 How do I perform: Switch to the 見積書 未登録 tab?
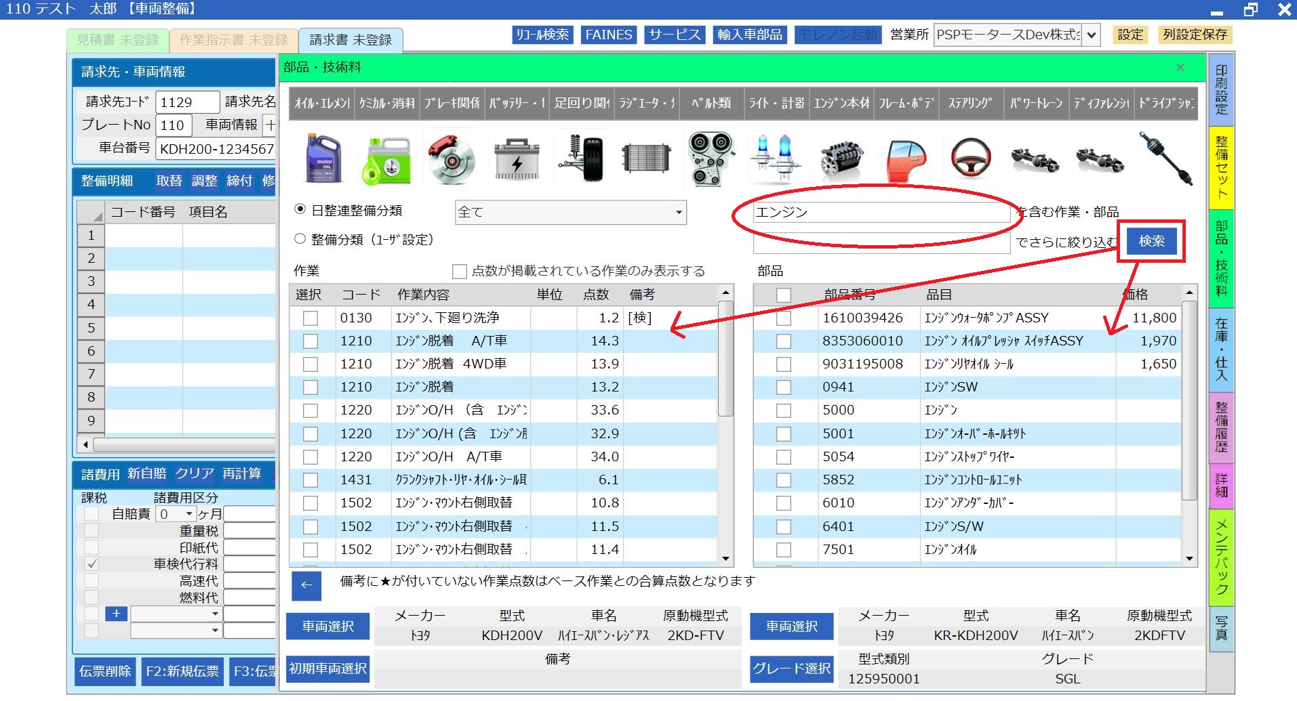point(117,40)
